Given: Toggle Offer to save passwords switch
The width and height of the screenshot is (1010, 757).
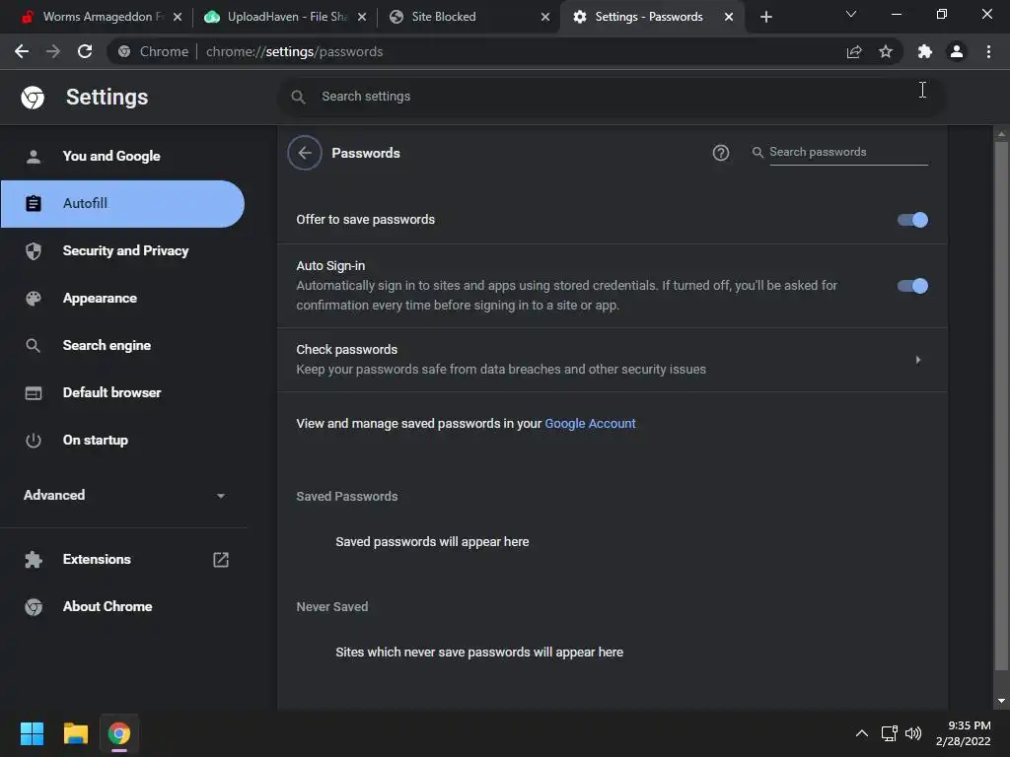Looking at the screenshot, I should click(912, 220).
